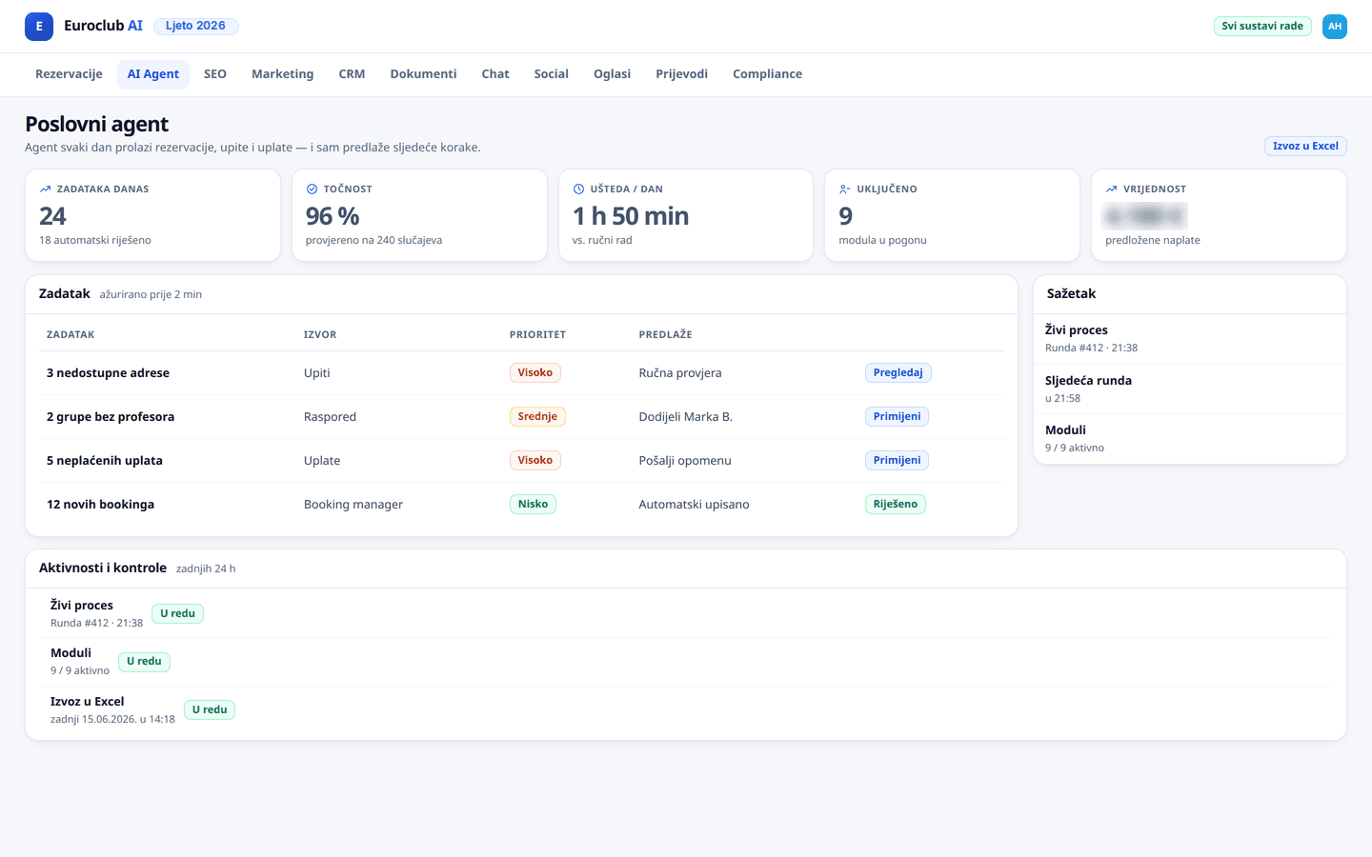Click Primijeni for 5 neplaćenih uplata
Image resolution: width=1372 pixels, height=857 pixels.
[x=897, y=461]
